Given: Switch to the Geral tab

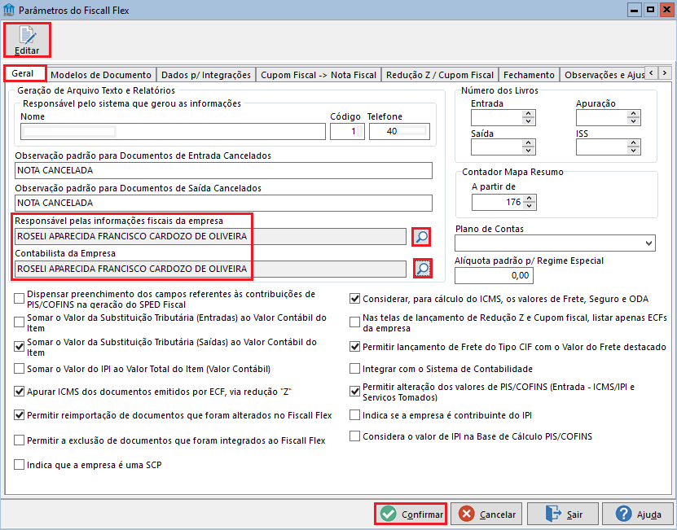Looking at the screenshot, I should point(25,73).
